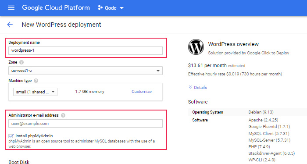The image size is (307, 164).
Task: Click the Administrator e-mail help icon
Action: 63,115
